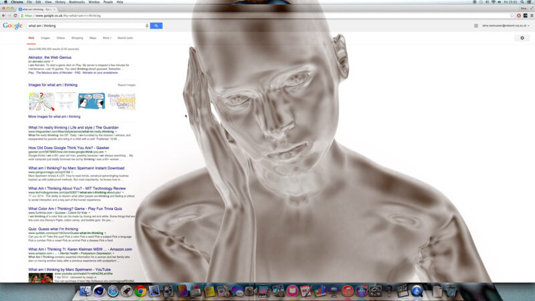Viewport: 535px width, 301px height.
Task: Open Bookmarks menu
Action: coord(77,2)
